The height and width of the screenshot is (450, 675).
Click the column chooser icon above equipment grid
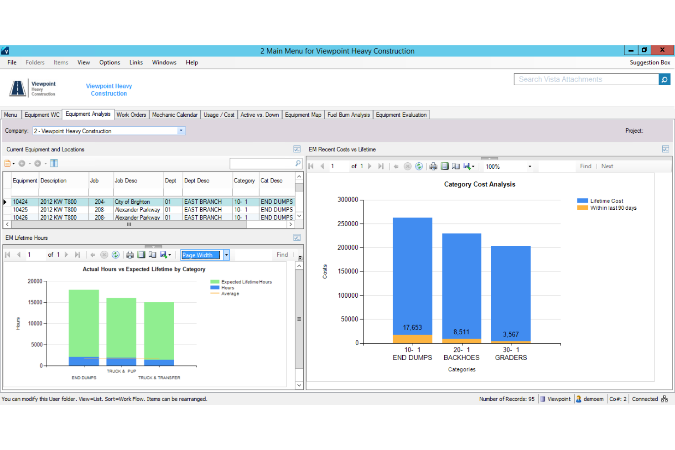[54, 163]
